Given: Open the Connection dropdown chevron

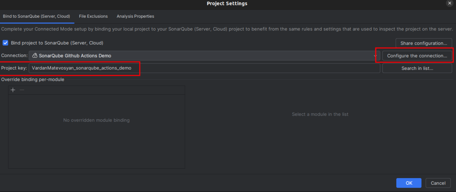Looking at the screenshot, I should click(x=375, y=55).
